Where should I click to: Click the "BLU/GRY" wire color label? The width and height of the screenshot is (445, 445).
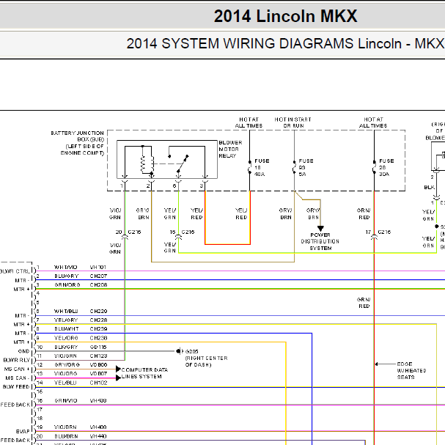coord(67,276)
